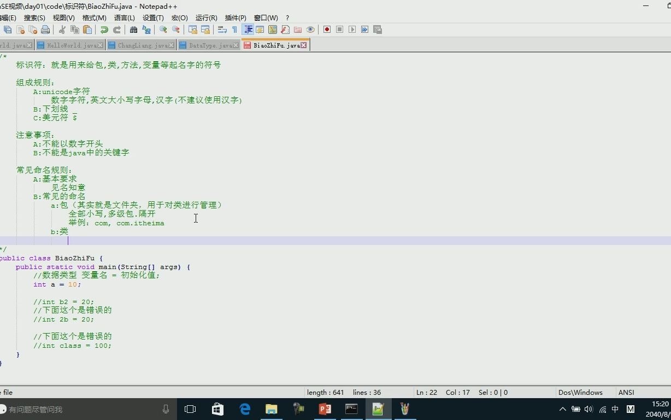Open the 语言(L) menu
Image resolution: width=671 pixels, height=420 pixels.
tap(125, 17)
